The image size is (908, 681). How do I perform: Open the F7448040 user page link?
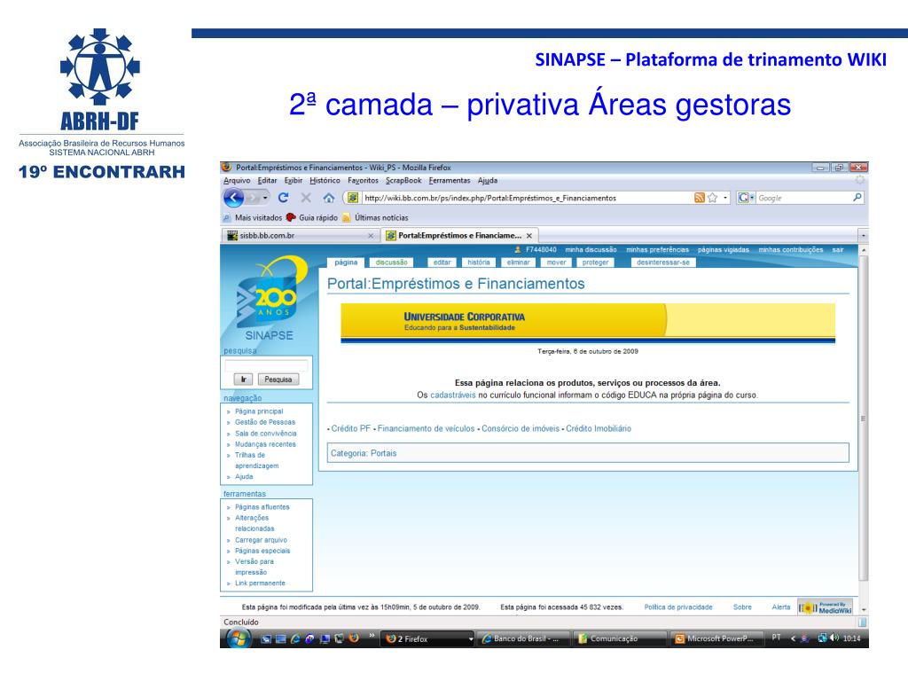(541, 249)
